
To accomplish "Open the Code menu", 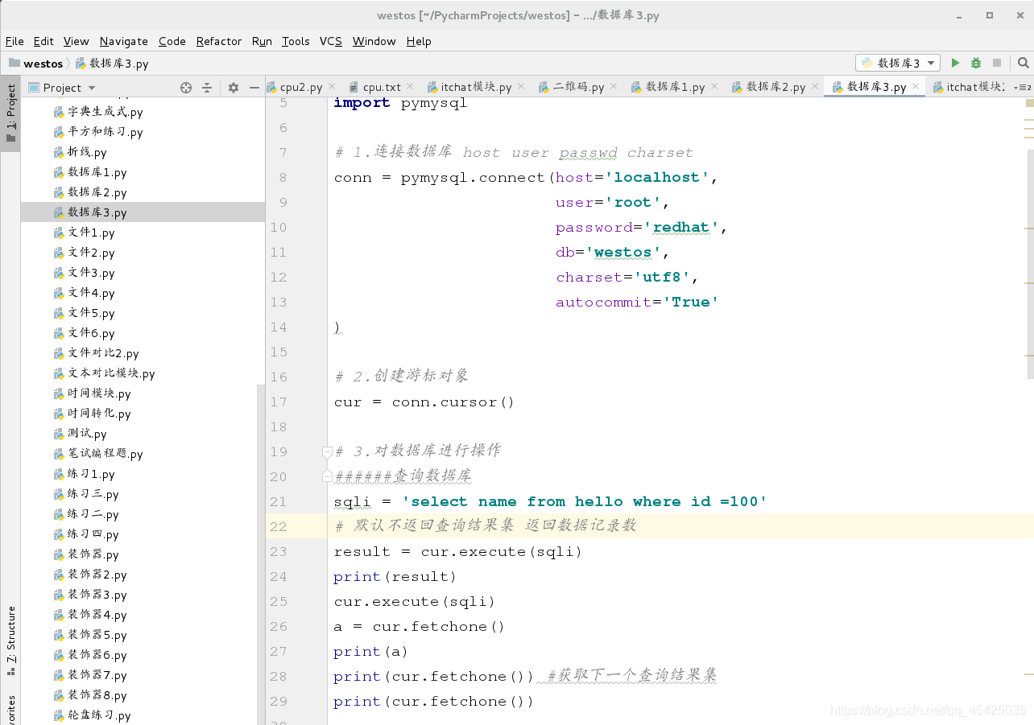I will click(x=172, y=41).
